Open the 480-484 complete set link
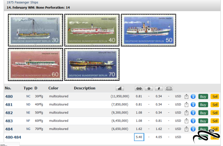The width and height of the screenshot is (223, 146). coord(13,137)
